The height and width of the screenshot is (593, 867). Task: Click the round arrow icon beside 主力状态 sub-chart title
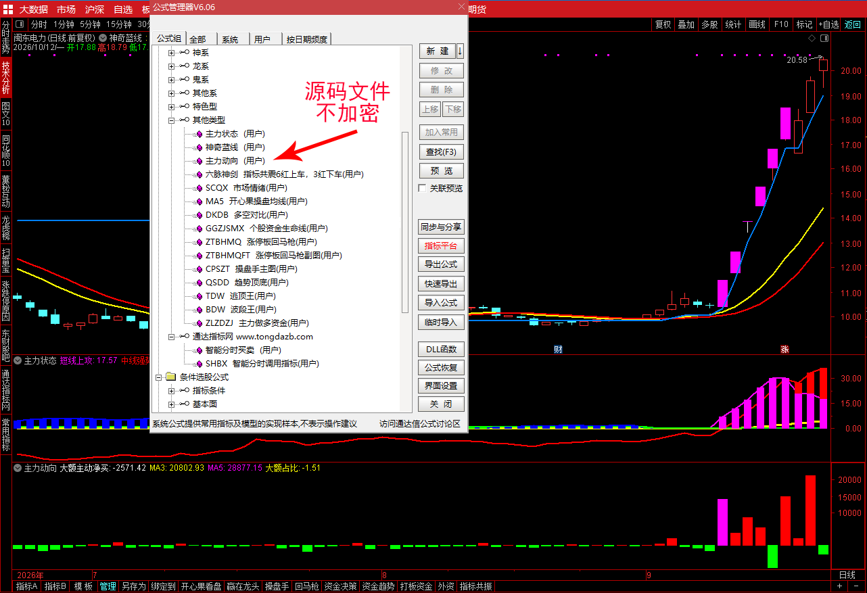click(x=18, y=360)
